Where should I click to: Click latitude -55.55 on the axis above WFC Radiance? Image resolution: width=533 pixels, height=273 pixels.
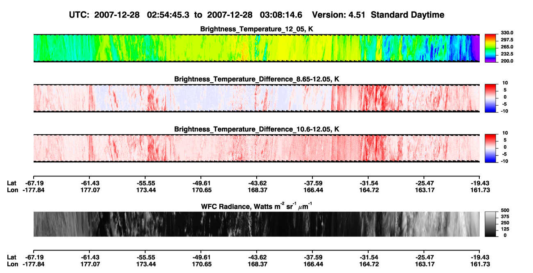(x=145, y=183)
